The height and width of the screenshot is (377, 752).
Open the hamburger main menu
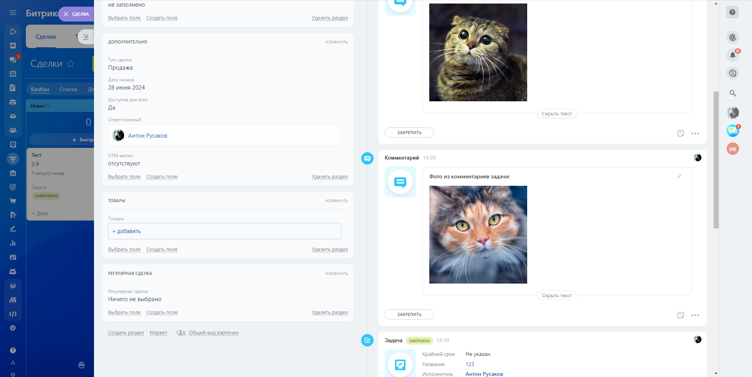tap(13, 13)
